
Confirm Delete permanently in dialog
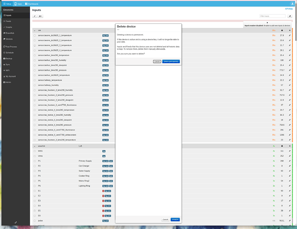point(171,61)
